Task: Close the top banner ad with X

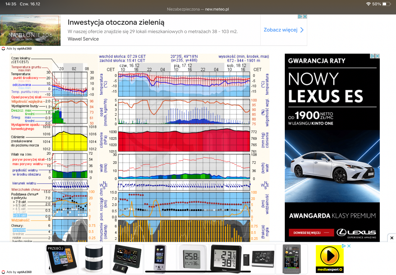Action: click(x=305, y=17)
